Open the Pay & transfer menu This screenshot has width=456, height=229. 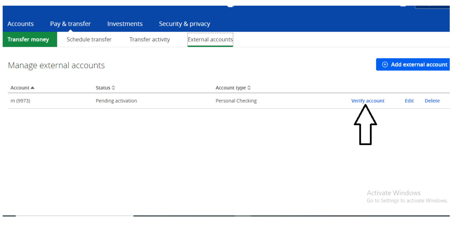click(x=70, y=24)
